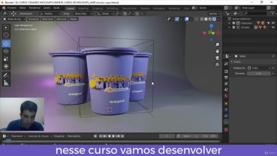Open the Renderizar menu

35,8
